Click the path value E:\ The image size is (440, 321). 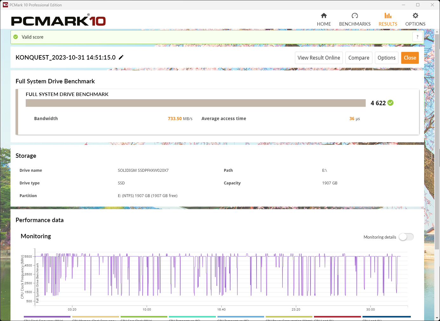click(324, 170)
